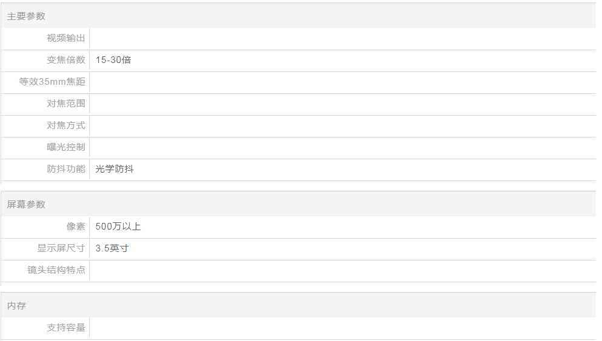Select the 像素 row label
This screenshot has width=602, height=341.
pyautogui.click(x=76, y=227)
